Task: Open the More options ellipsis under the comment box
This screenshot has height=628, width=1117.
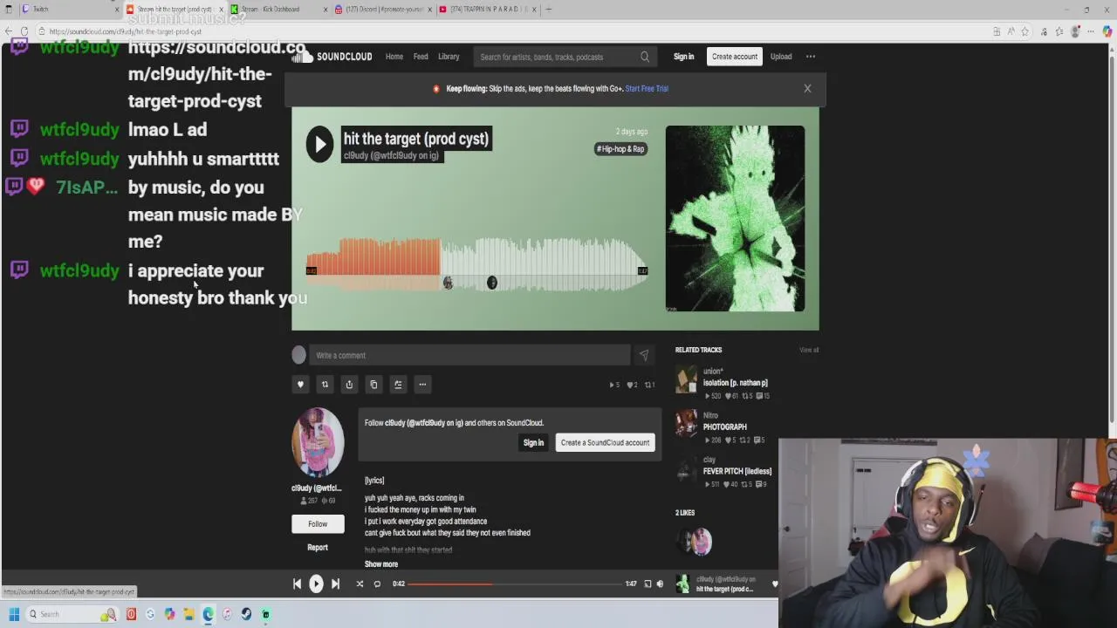Action: (422, 385)
